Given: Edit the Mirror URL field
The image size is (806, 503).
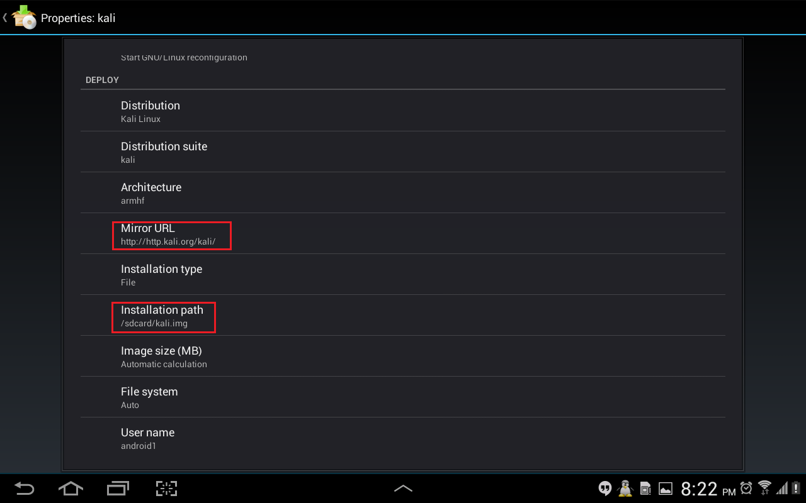Looking at the screenshot, I should tap(403, 234).
